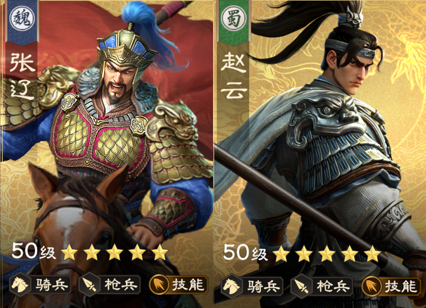Click the 魏 faction badge on Zhang Liao's card
426x308 pixels.
(x=22, y=18)
